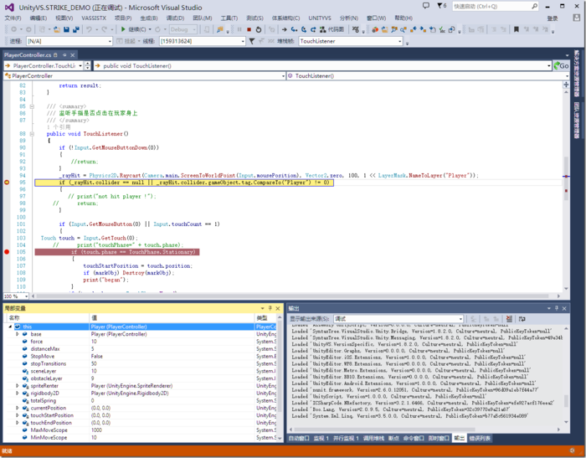Toggle the red breakpoint at line 105

7,252
